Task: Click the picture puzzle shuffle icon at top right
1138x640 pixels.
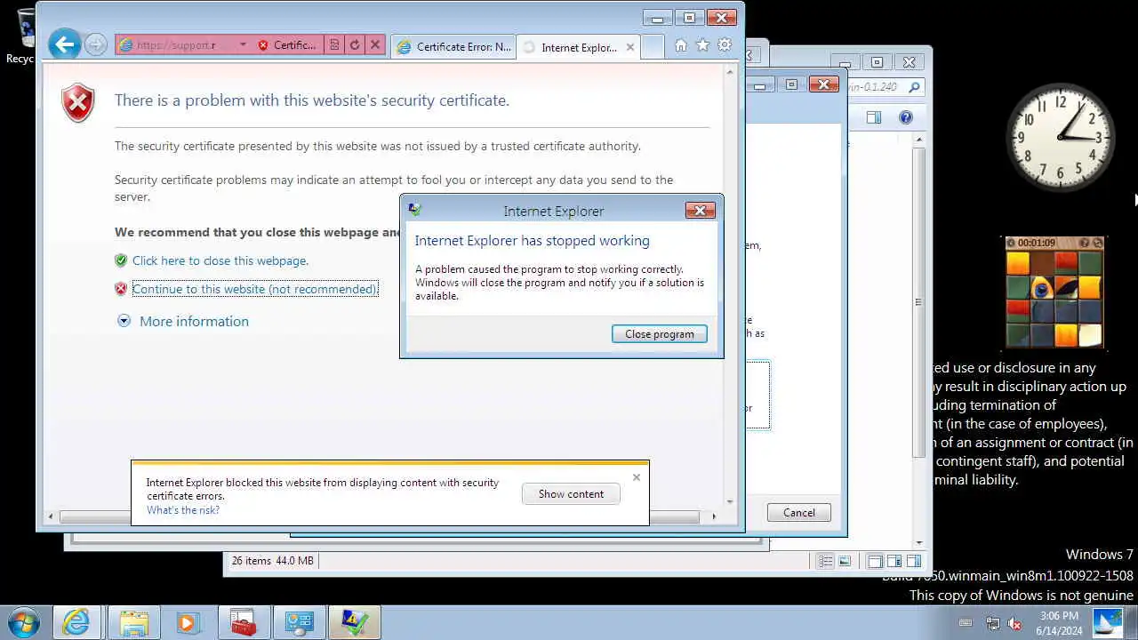Action: [x=1098, y=243]
